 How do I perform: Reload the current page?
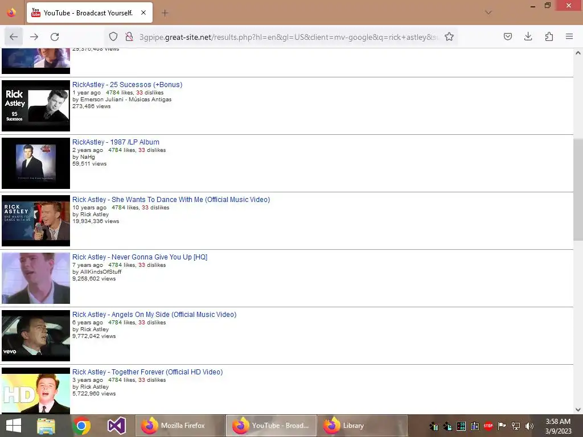(55, 37)
